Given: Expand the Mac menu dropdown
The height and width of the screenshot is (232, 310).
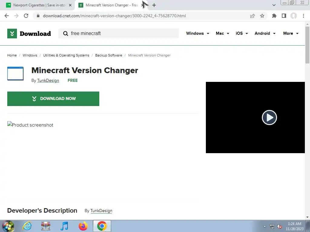Looking at the screenshot, I should coord(223,33).
